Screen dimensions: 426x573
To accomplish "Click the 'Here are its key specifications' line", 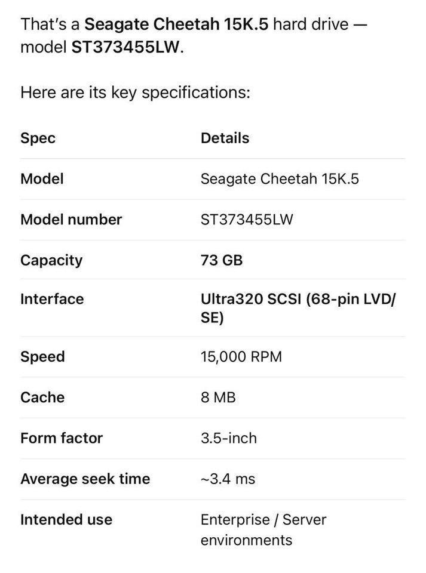I will tap(134, 93).
